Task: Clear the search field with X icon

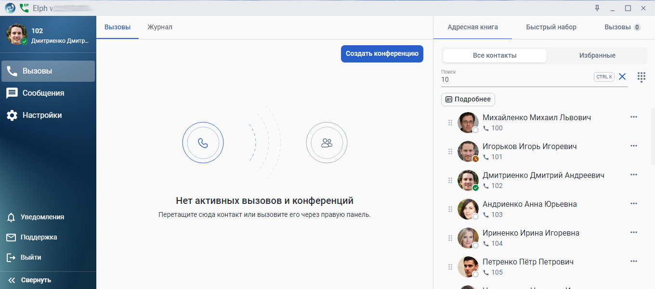Action: tap(622, 76)
